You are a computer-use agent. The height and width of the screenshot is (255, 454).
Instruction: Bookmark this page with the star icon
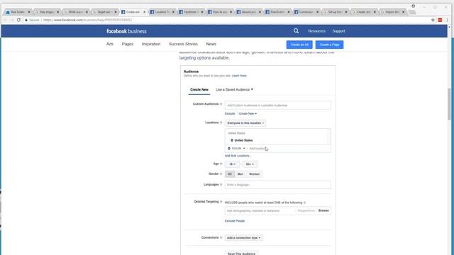[433, 20]
